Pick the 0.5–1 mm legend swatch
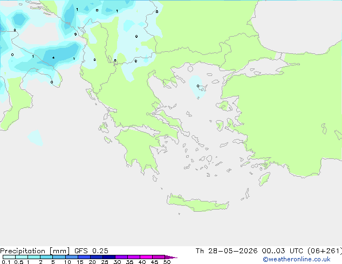 point(22,257)
